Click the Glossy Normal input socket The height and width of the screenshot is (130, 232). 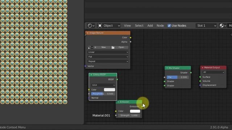pos(89,98)
